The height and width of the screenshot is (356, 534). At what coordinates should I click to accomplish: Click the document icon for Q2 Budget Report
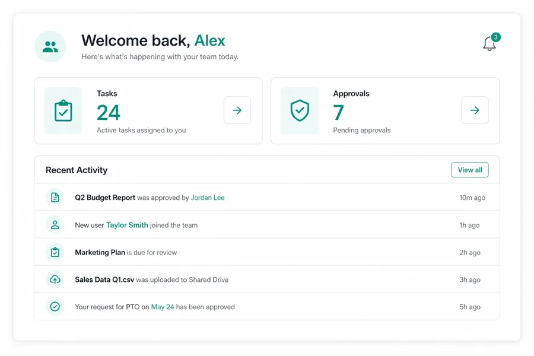[x=55, y=197]
